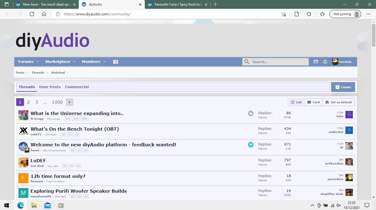Click Zen Mod's avatar on LuDEF

(x=23, y=163)
